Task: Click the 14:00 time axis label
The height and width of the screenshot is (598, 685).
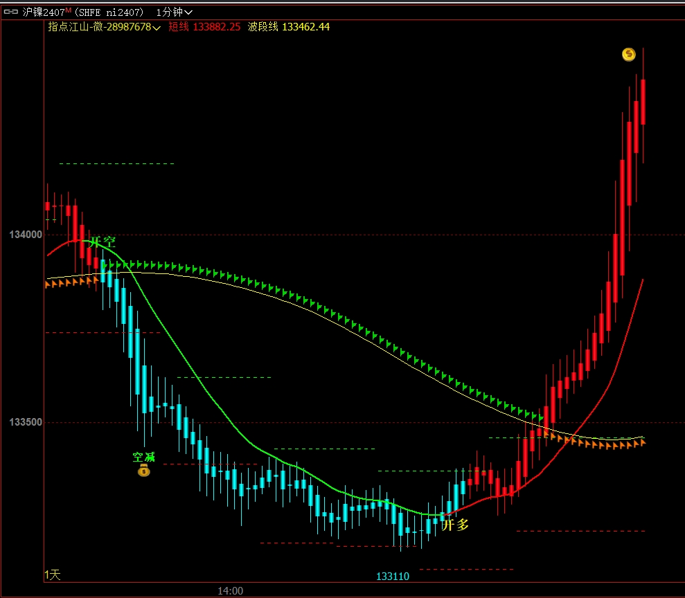Action: pos(230,591)
